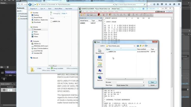Image resolution: width=191 pixels, height=107 pixels.
Task: Select Pictures library in Explorer
Action: (36, 34)
